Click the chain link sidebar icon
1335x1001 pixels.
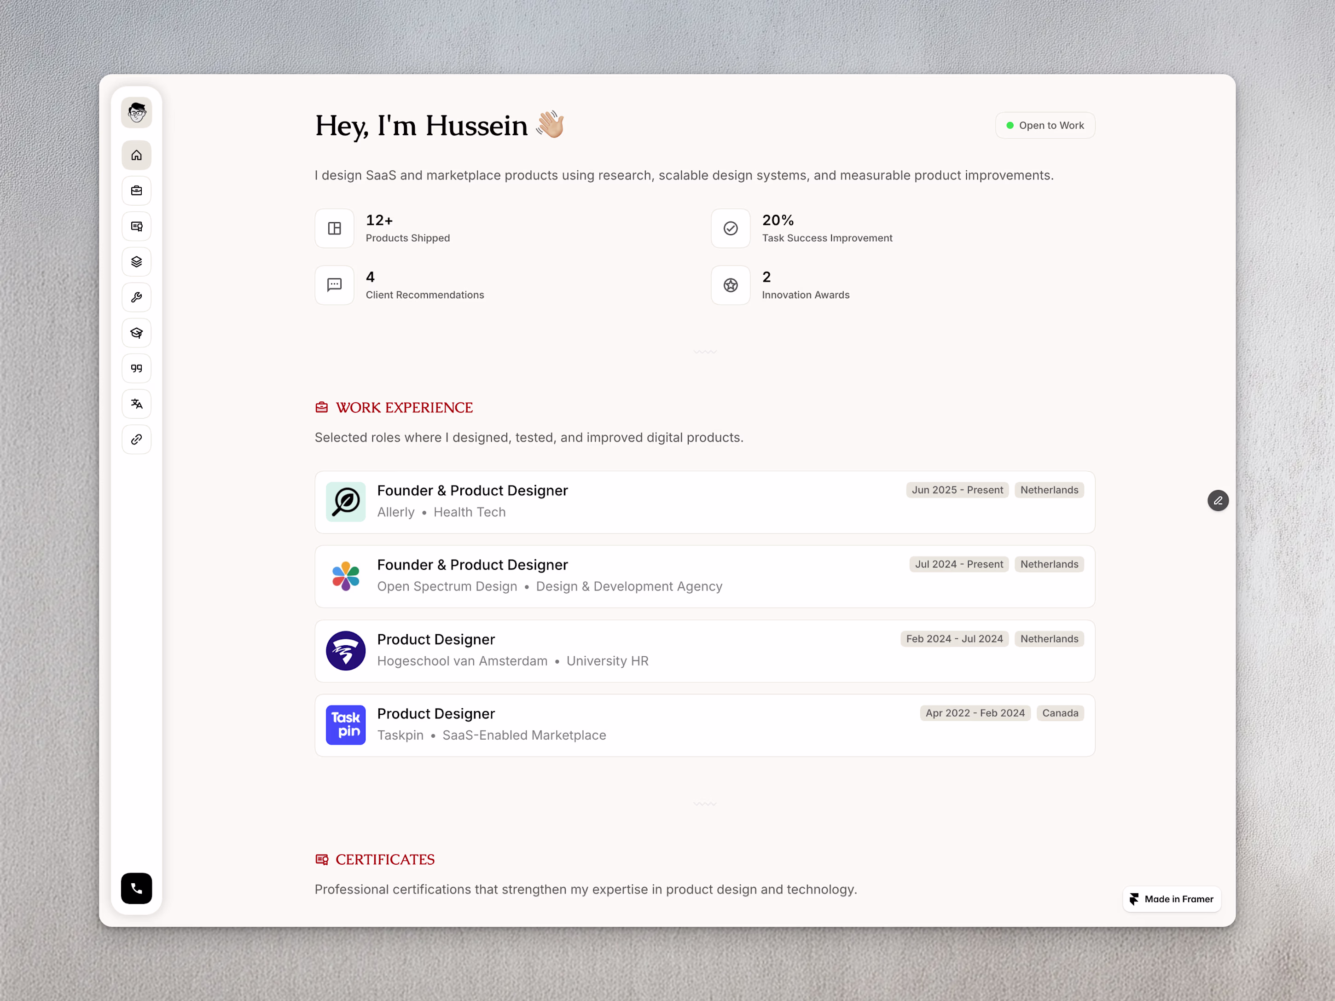[x=136, y=439]
